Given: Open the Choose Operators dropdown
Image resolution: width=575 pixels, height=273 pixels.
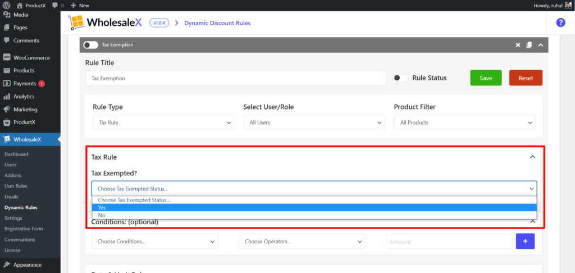Looking at the screenshot, I should coord(302,242).
